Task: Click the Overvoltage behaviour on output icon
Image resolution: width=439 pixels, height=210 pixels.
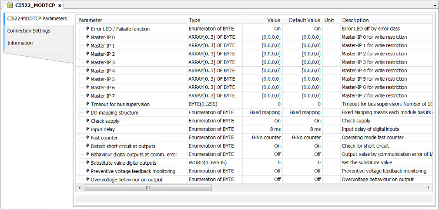Action: pyautogui.click(x=87, y=180)
